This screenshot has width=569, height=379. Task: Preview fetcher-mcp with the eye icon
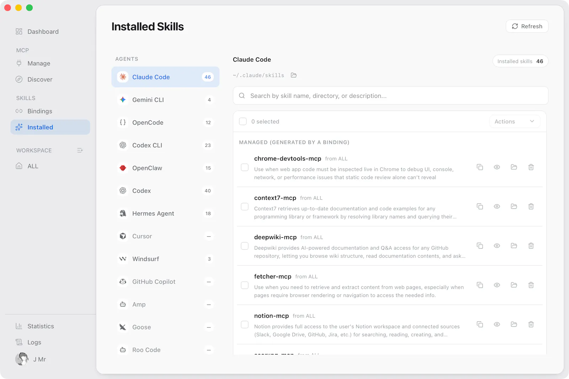(497, 285)
